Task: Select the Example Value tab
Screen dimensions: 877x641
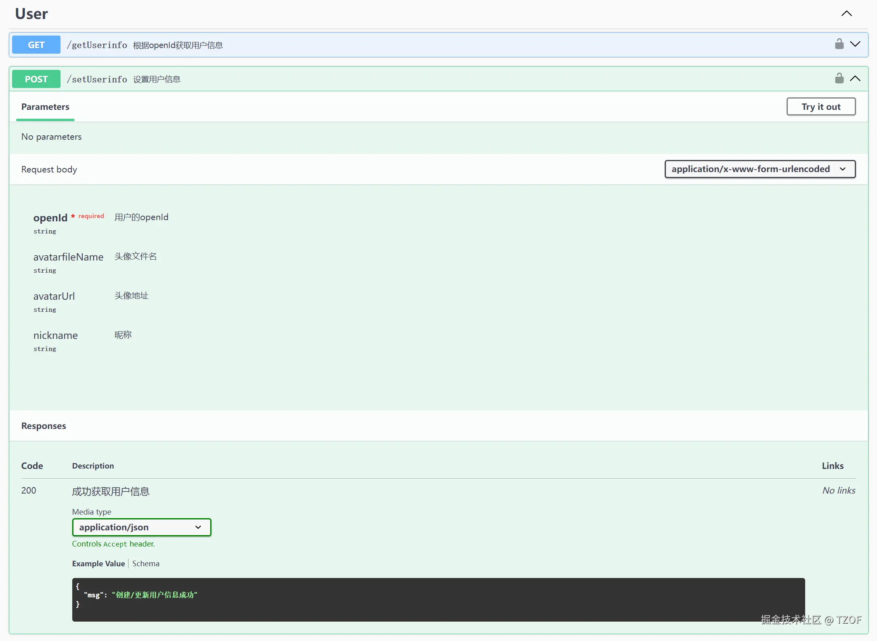Action: pos(98,563)
